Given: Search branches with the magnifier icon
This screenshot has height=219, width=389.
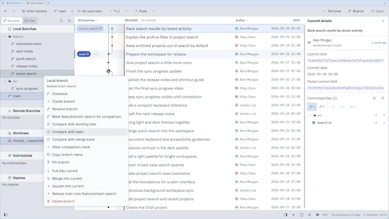Looking at the screenshot, I should pyautogui.click(x=61, y=20).
